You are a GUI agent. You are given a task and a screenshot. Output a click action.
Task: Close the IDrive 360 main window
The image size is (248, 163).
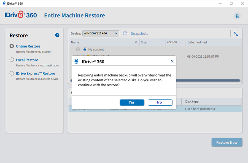(x=242, y=4)
